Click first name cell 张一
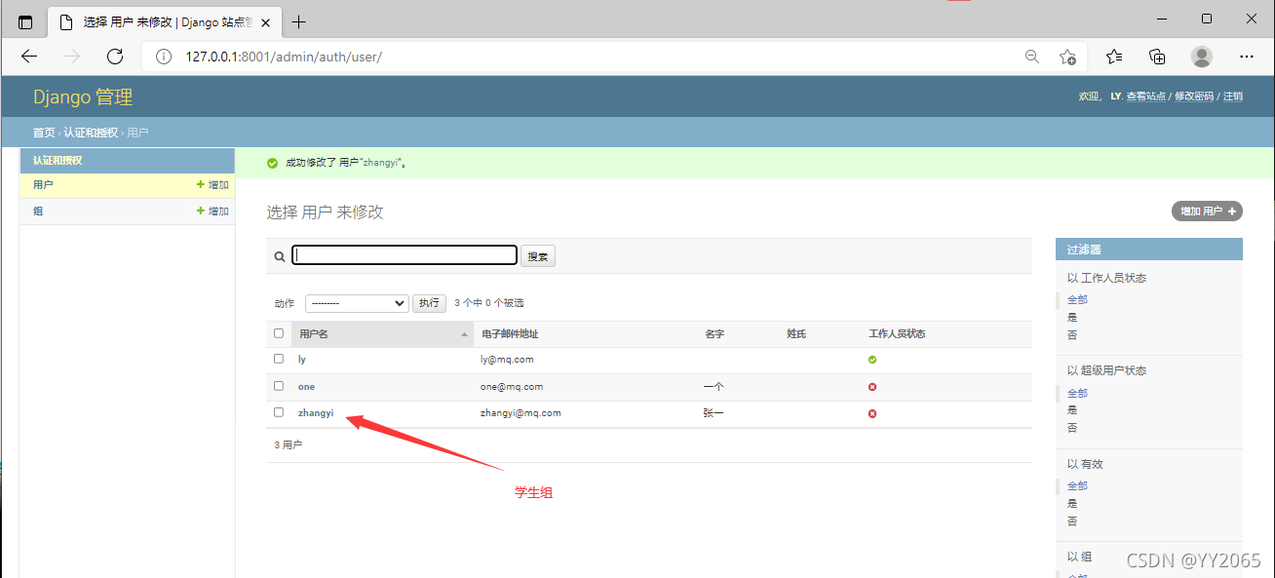 click(x=714, y=413)
